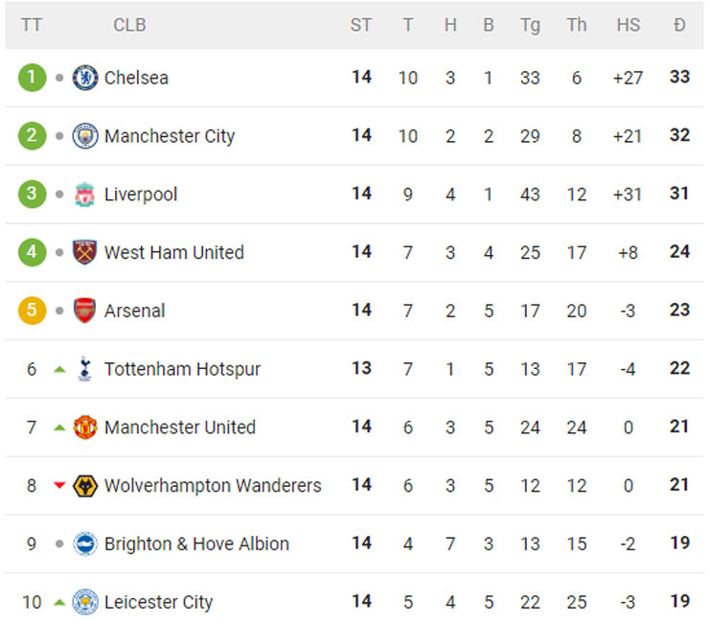This screenshot has height=624, width=709.
Task: Click the Wolverhampton Wanderers wolf logo
Action: [85, 486]
